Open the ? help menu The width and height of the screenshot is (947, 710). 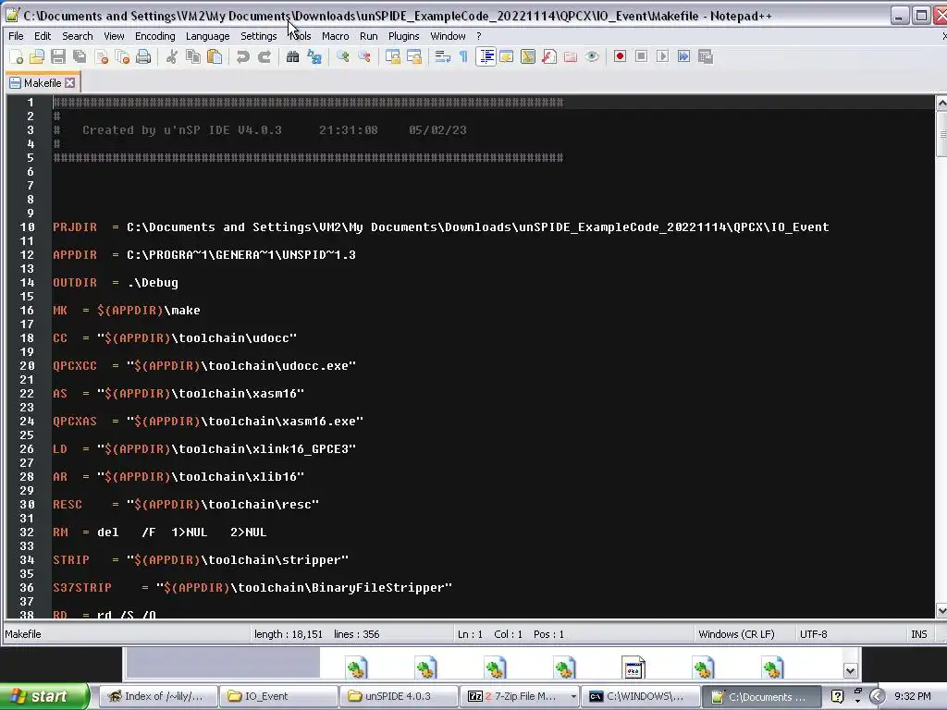(478, 36)
